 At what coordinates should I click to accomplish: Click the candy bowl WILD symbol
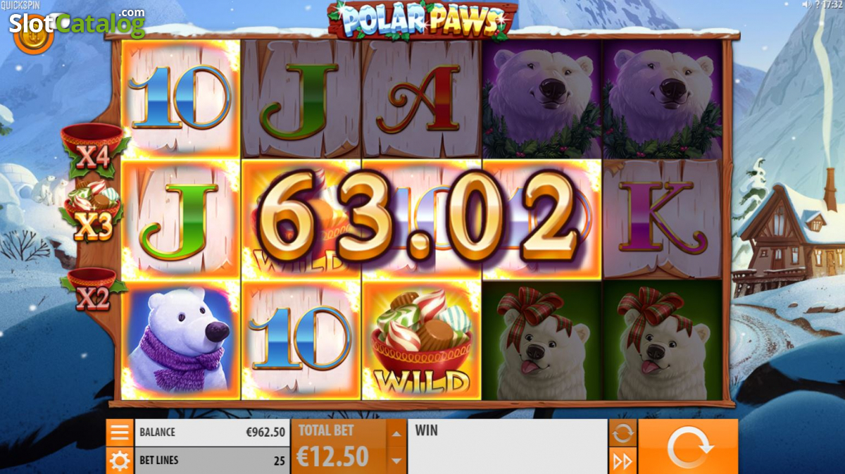[422, 341]
